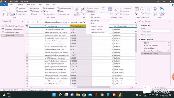Open Source step settings gear

click(x=169, y=43)
